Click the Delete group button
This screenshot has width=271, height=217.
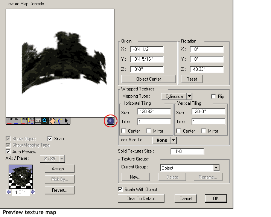172,177
